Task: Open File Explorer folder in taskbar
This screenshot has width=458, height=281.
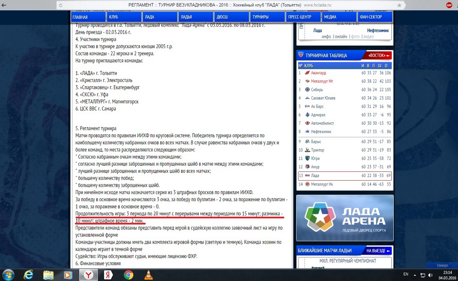Action: tap(48, 275)
